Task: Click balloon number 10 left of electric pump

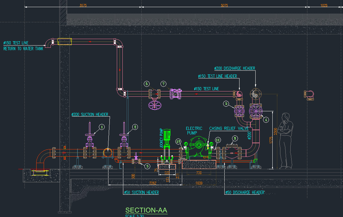Action: pos(178,142)
